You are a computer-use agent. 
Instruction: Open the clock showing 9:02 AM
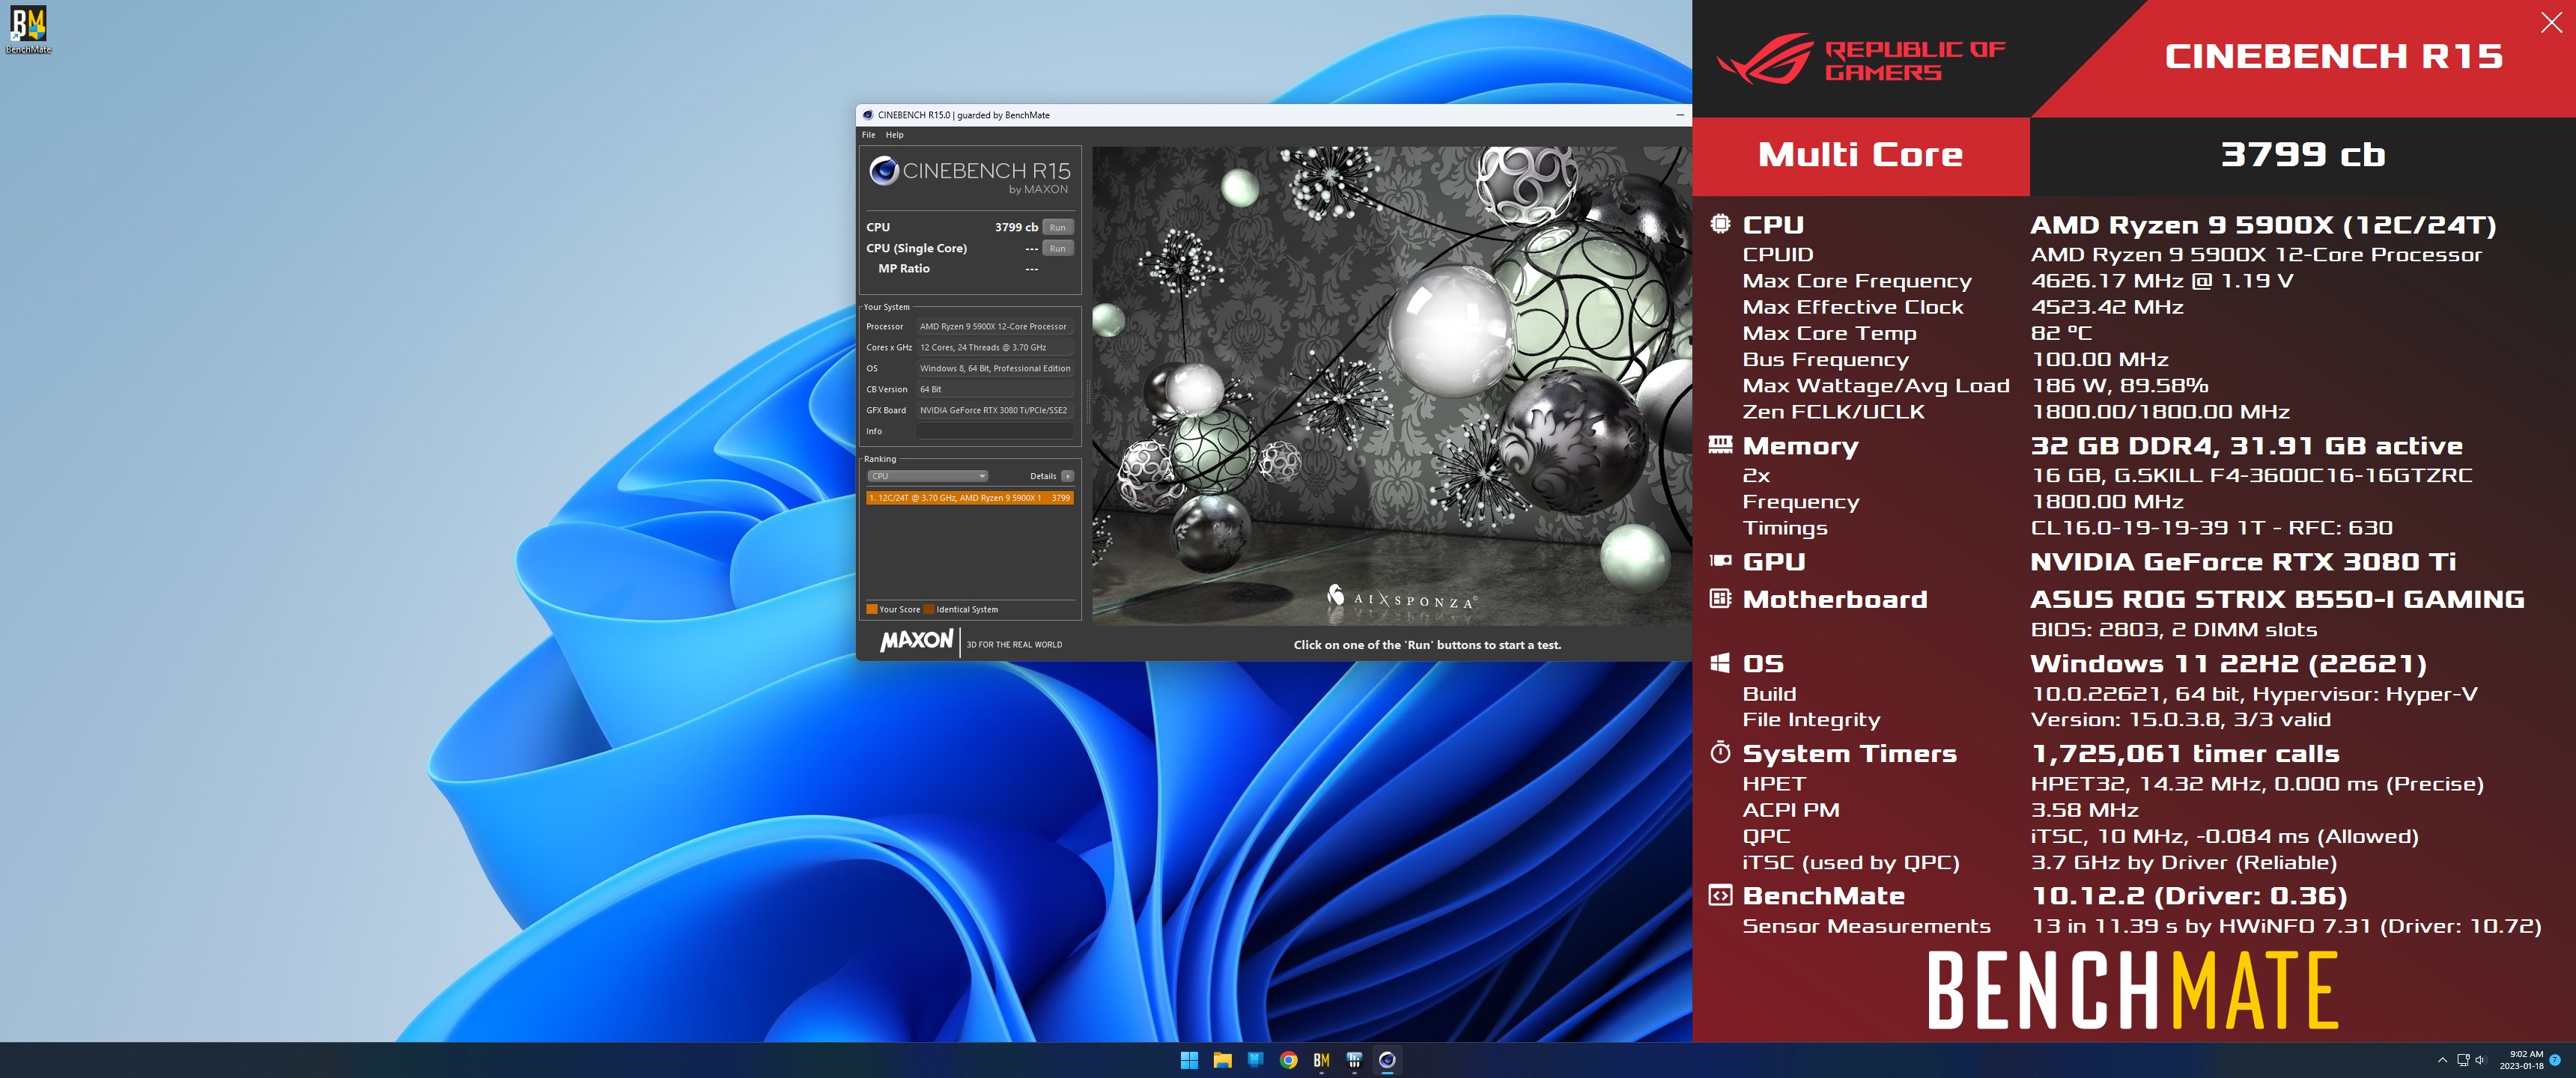point(2521,1060)
